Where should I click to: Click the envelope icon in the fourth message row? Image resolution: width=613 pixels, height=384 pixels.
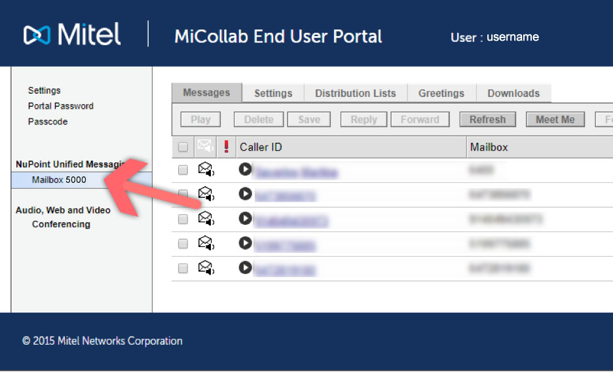point(206,243)
